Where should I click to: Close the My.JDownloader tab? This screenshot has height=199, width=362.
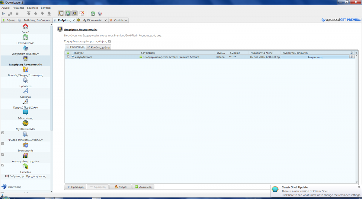(x=105, y=20)
